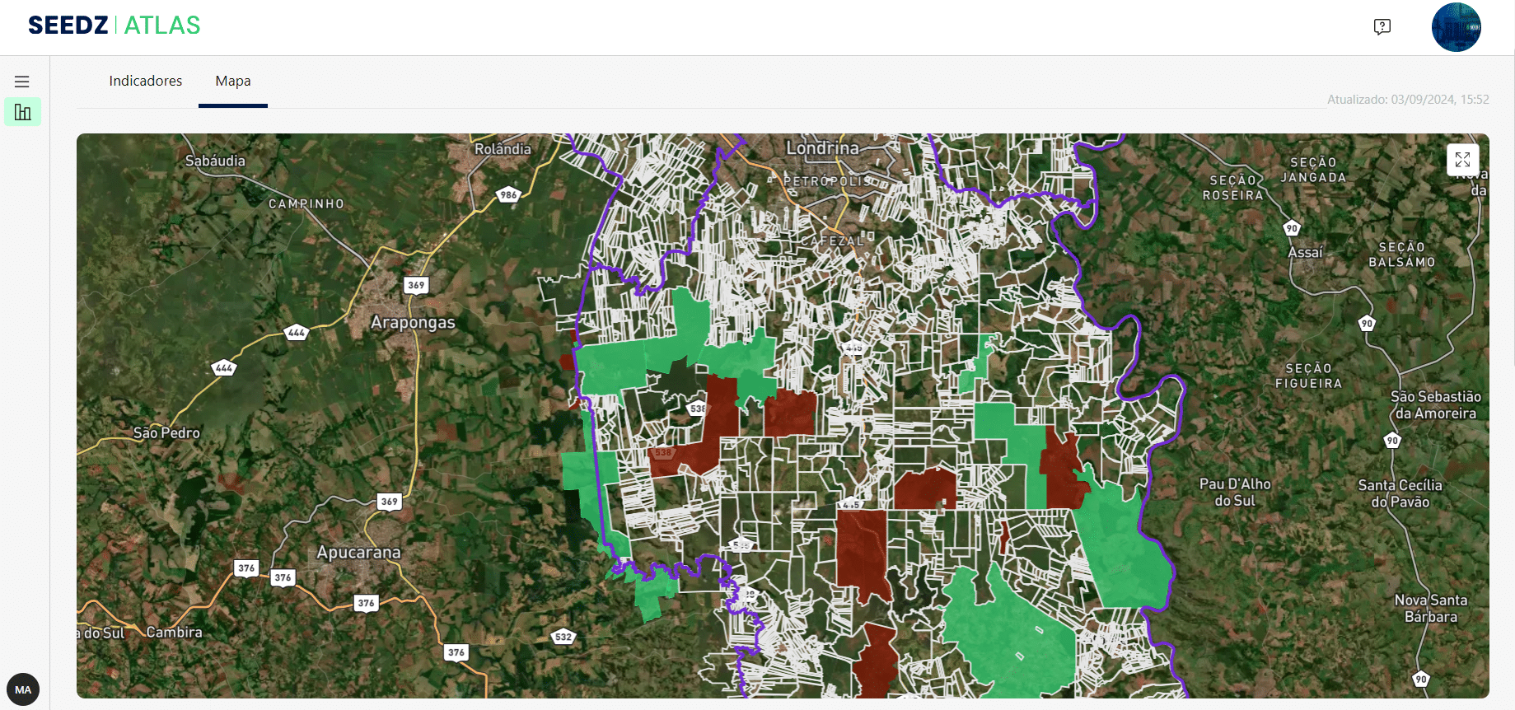Switch to the Indicadores tab
Image resolution: width=1515 pixels, height=710 pixels.
pyautogui.click(x=146, y=81)
